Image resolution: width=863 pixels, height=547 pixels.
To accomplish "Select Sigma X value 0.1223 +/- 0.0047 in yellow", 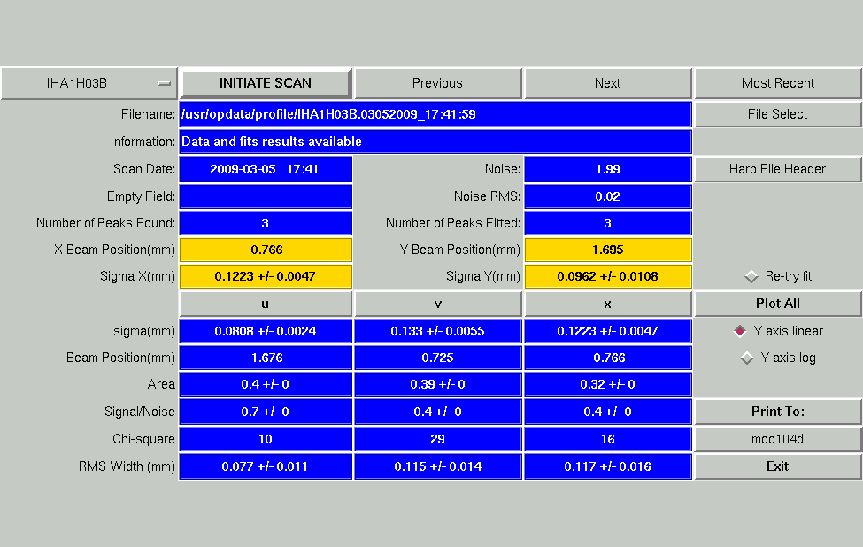I will (x=266, y=276).
